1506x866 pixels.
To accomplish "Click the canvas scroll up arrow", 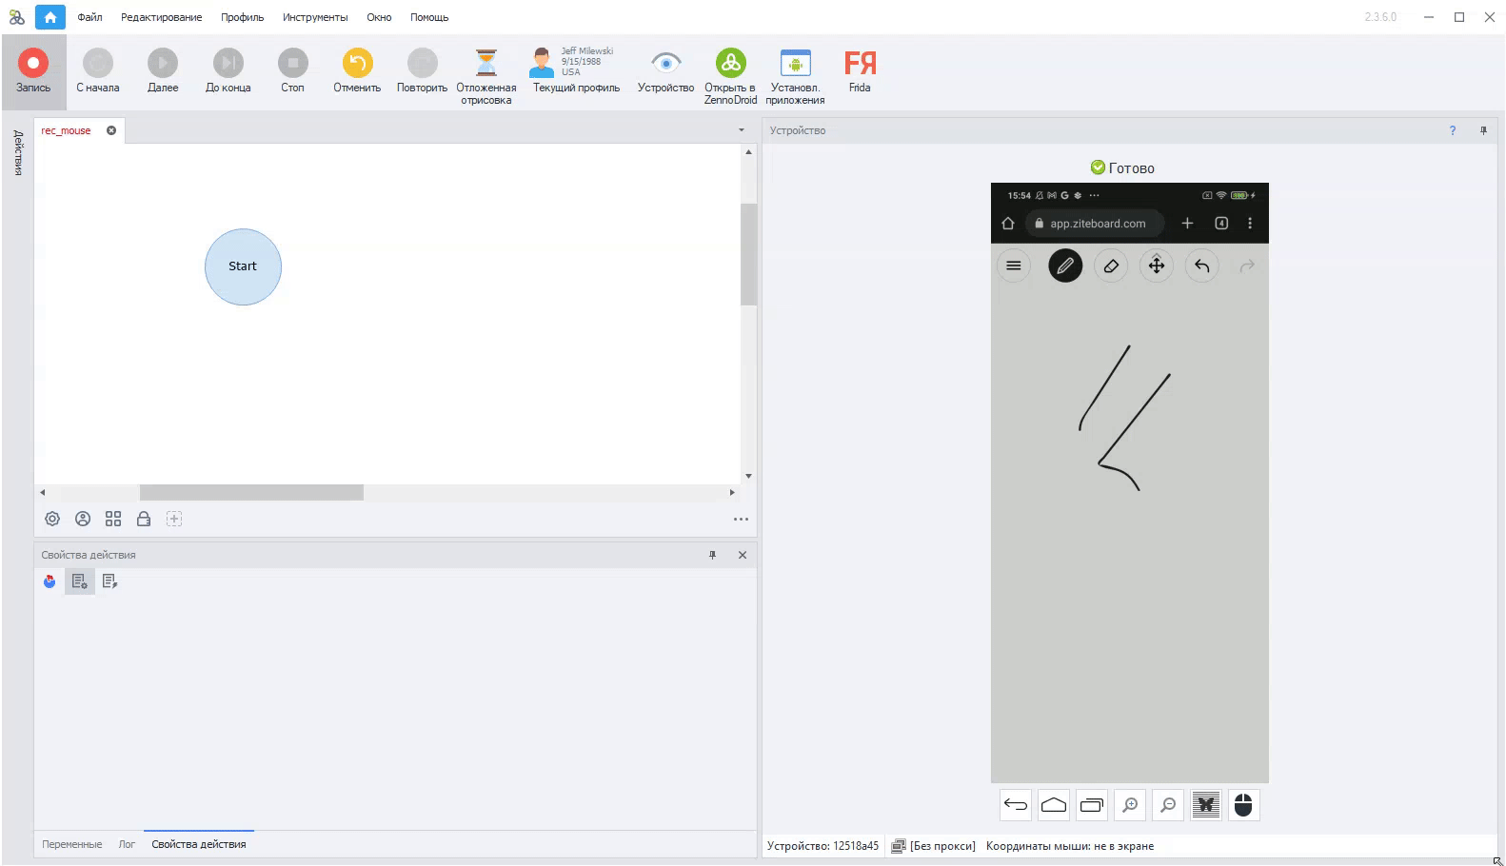I will click(748, 152).
